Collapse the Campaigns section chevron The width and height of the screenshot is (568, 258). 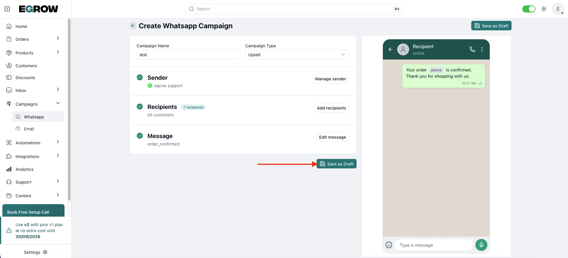(x=58, y=103)
